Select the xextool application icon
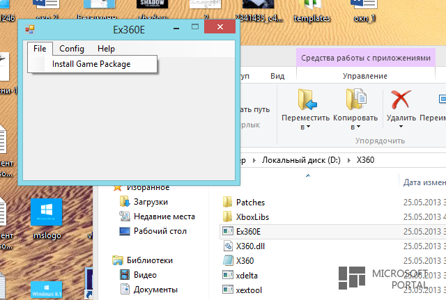The height and width of the screenshot is (300, 446). 228,290
